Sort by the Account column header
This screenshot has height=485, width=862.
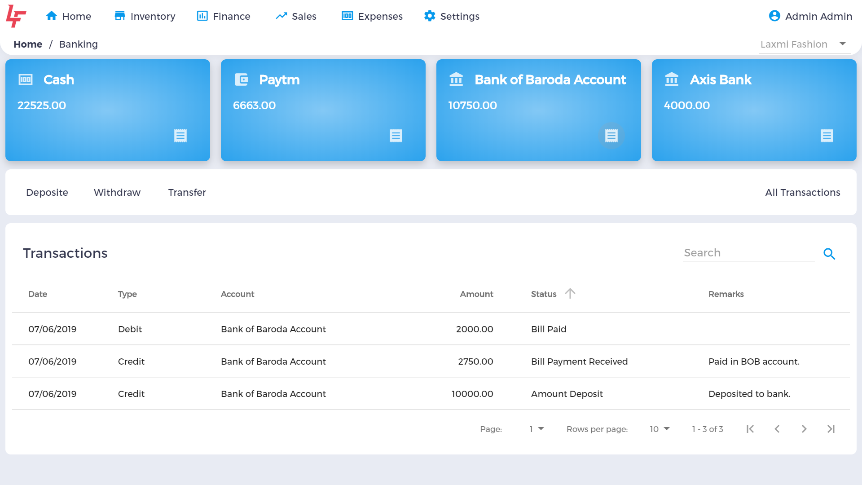(x=237, y=294)
